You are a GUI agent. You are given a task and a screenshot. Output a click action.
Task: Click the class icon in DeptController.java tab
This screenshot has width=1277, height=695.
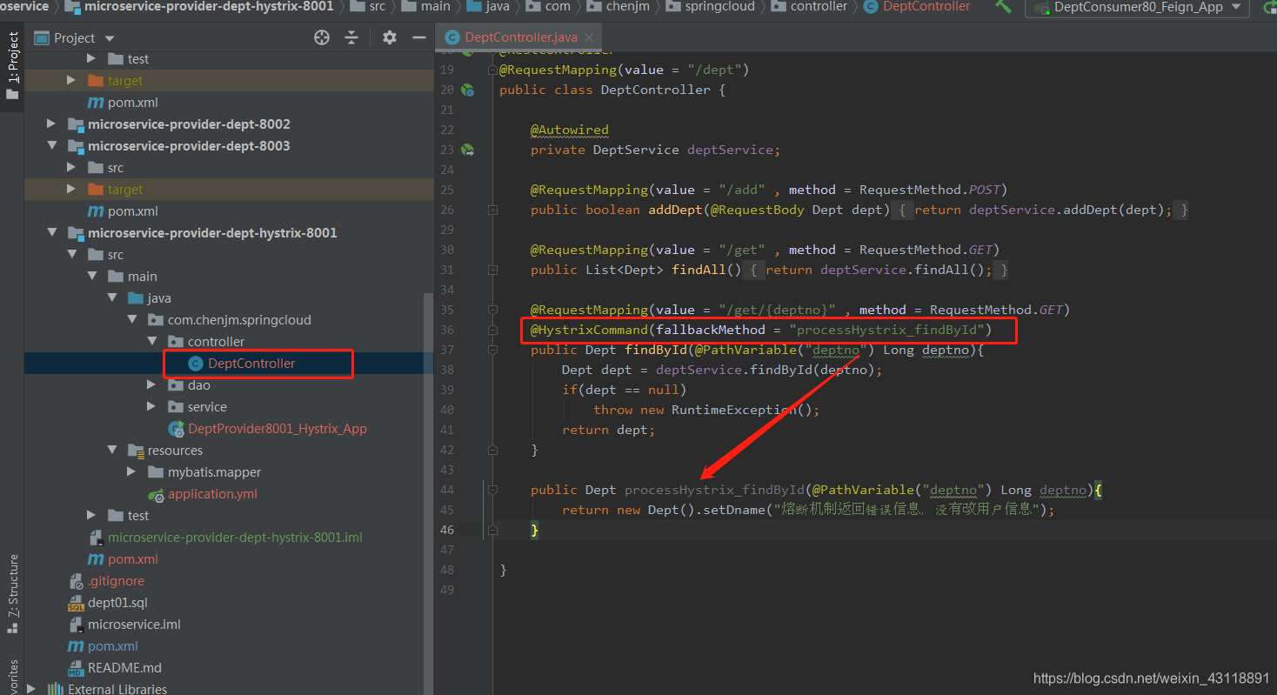(x=451, y=37)
